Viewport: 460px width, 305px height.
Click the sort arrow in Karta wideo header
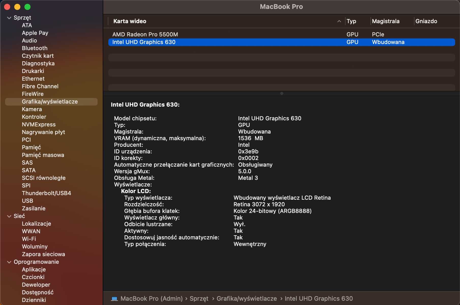tap(339, 21)
